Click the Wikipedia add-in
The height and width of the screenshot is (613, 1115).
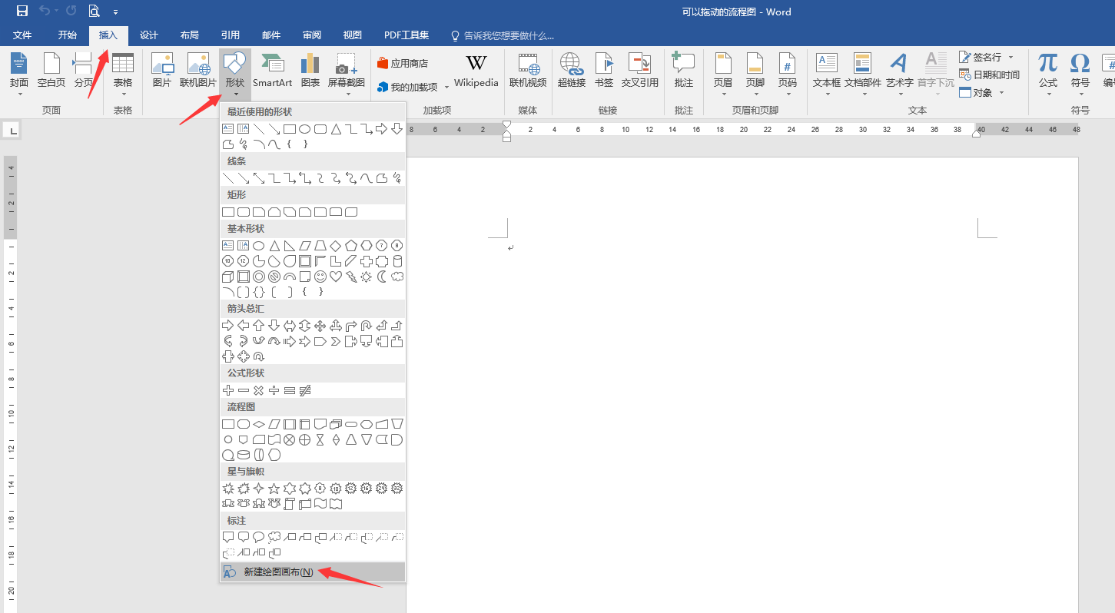click(476, 69)
